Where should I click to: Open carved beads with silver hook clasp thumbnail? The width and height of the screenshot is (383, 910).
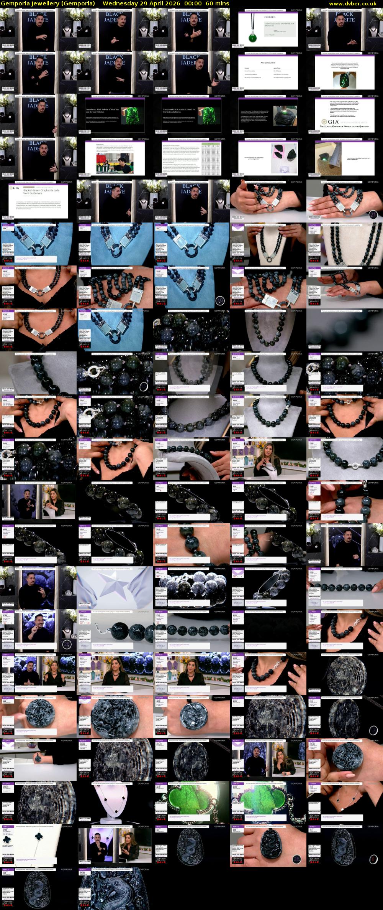point(115,631)
